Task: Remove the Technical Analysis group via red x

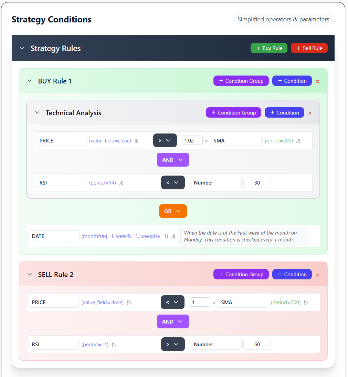Action: [x=310, y=112]
